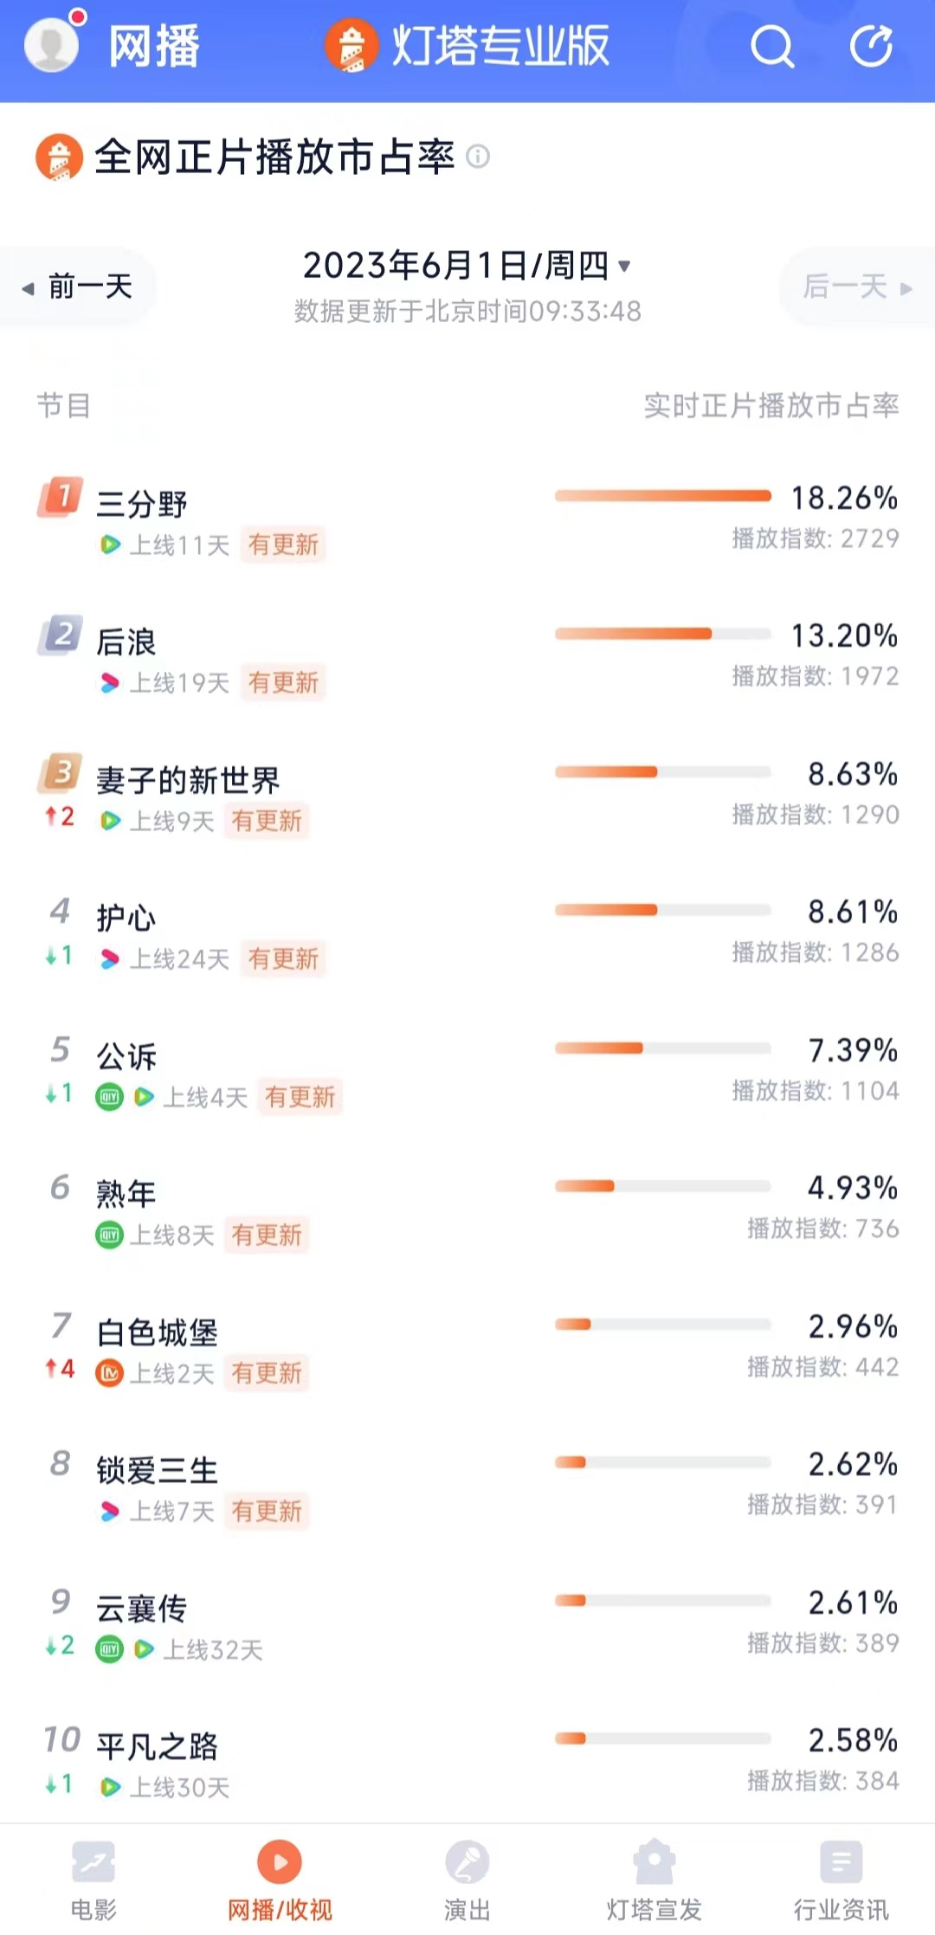Open the 三分野 ranking entry

pos(142,504)
